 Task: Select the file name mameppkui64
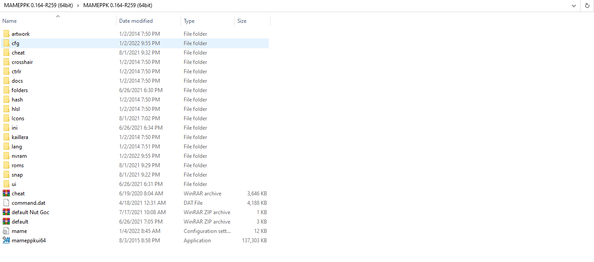click(x=29, y=241)
